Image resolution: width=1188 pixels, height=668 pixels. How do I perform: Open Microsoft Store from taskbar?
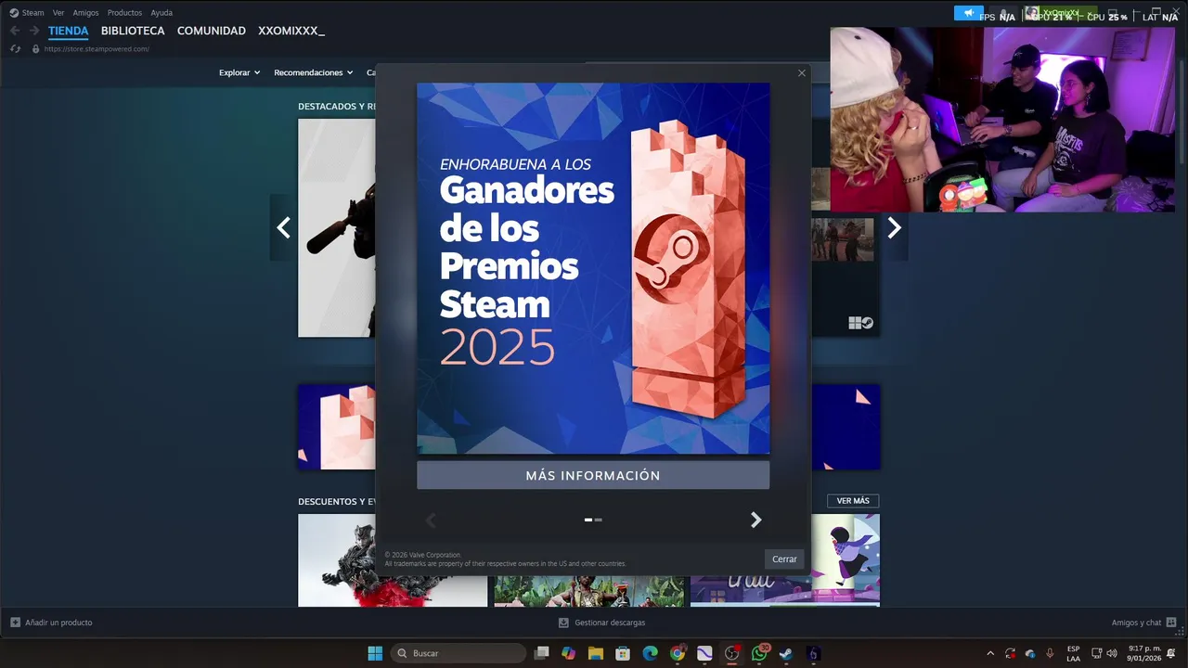(x=623, y=653)
